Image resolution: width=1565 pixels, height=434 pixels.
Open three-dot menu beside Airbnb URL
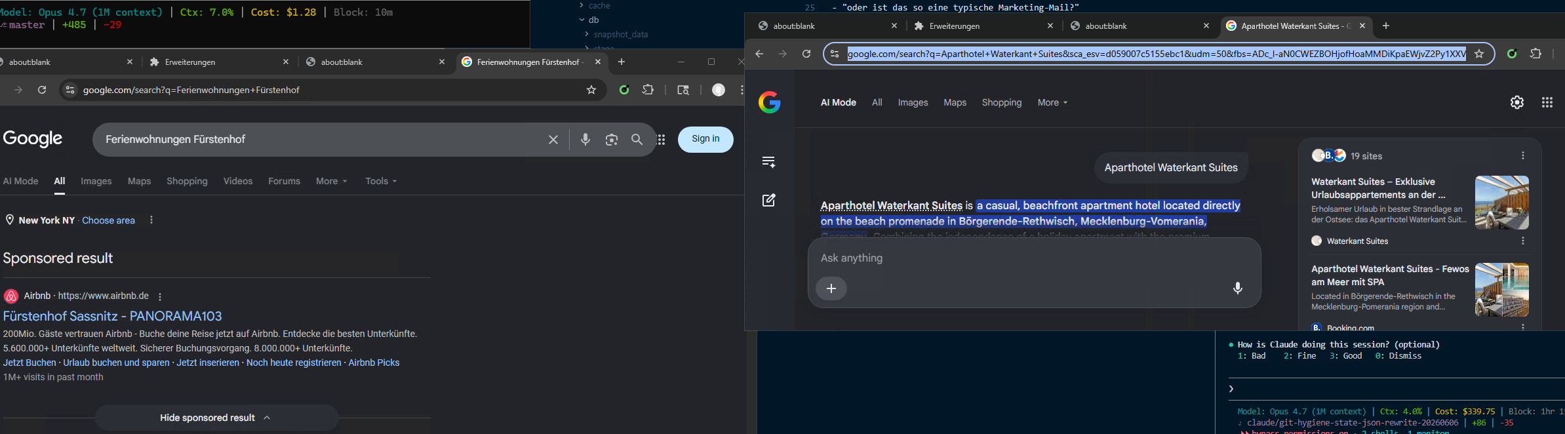(x=160, y=296)
